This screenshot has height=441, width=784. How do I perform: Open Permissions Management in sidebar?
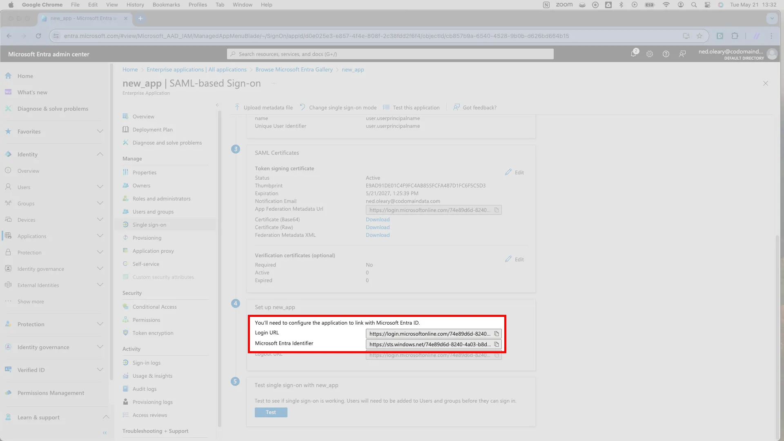coord(51,393)
